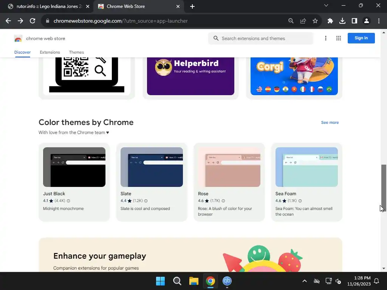Open the tab search dropdown arrow
The image size is (387, 290).
(x=326, y=5)
